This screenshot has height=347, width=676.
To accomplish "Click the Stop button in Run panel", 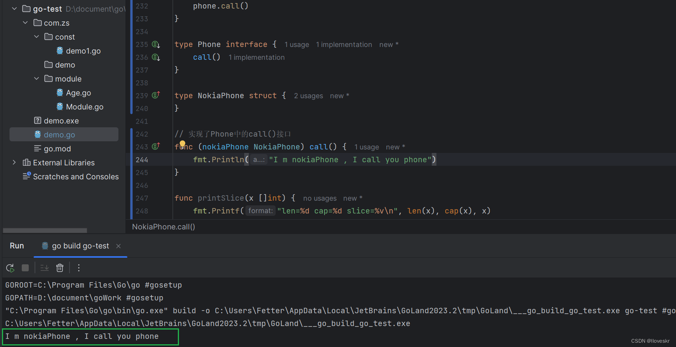I will coord(25,268).
